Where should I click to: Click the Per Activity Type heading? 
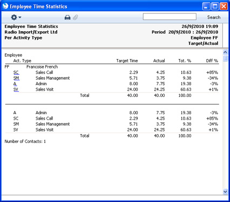tap(23, 38)
